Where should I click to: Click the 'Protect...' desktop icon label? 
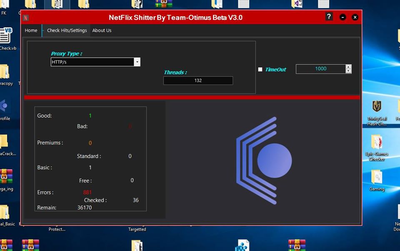pyautogui.click(x=57, y=229)
